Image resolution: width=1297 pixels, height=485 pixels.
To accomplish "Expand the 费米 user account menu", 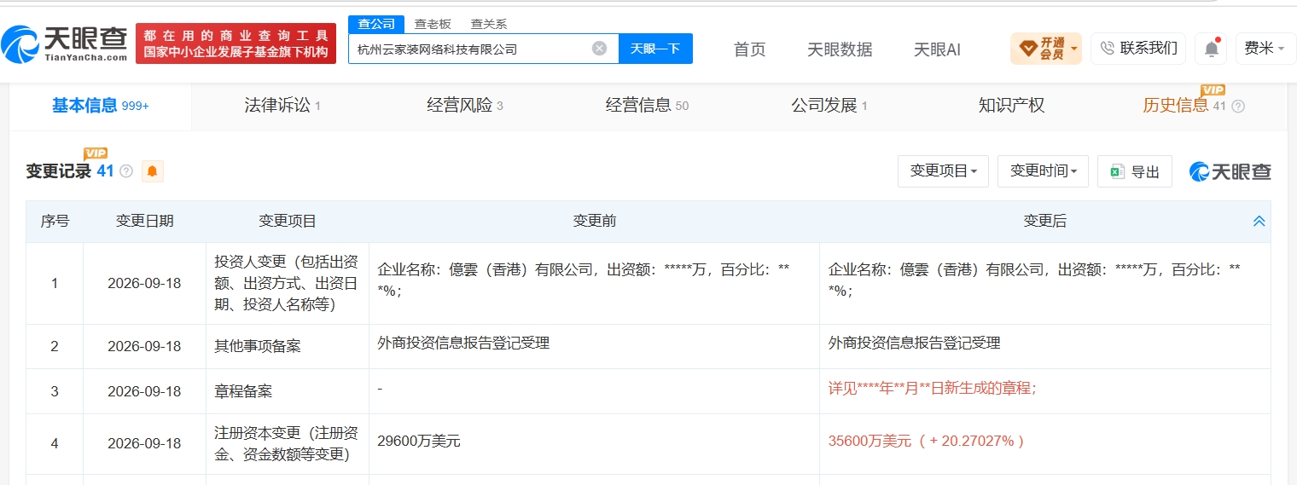I will (1265, 49).
